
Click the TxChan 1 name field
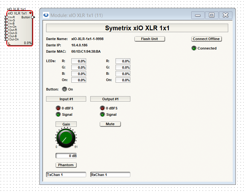66,175
